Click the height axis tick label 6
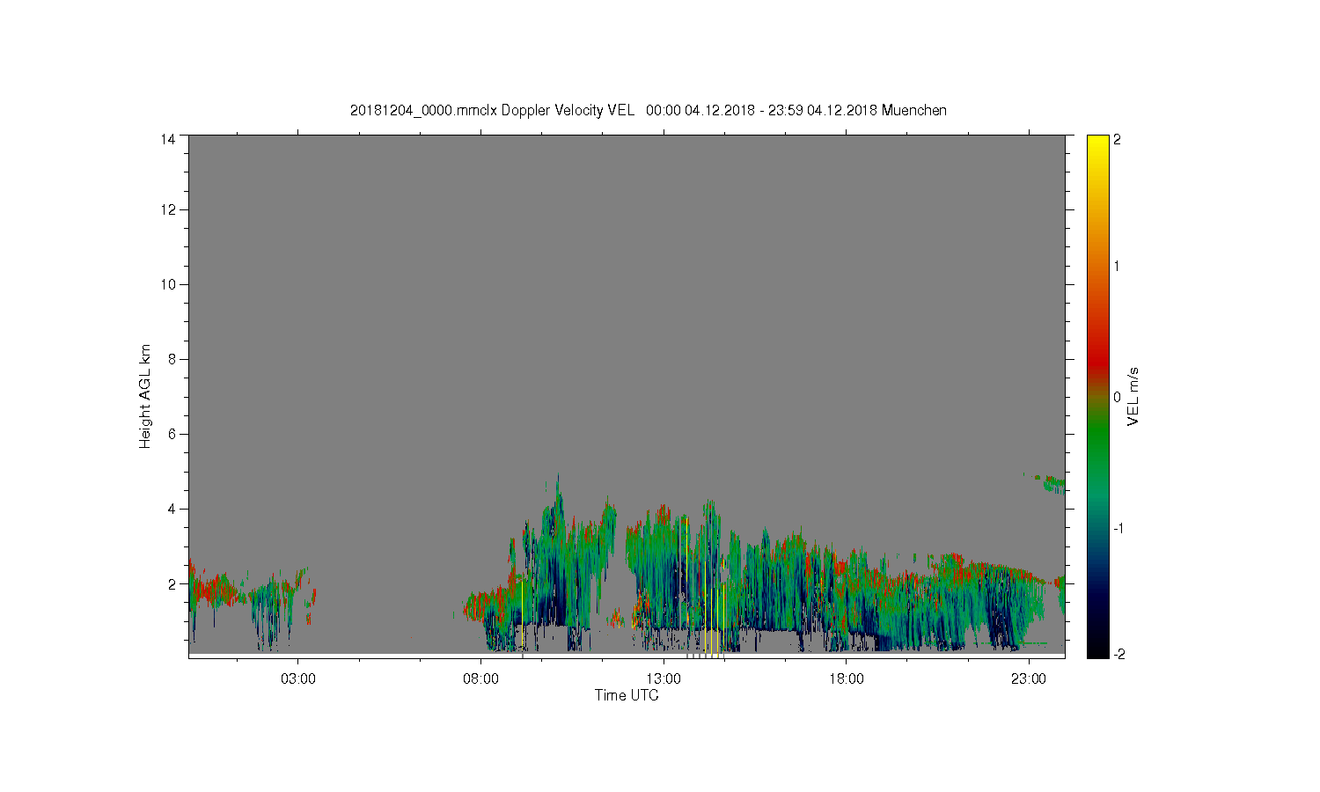1320x792 pixels. tap(171, 434)
